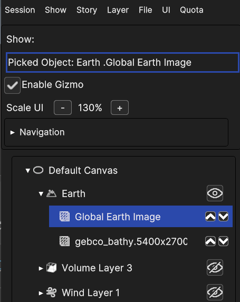Increase UI scale with plus button

point(120,108)
